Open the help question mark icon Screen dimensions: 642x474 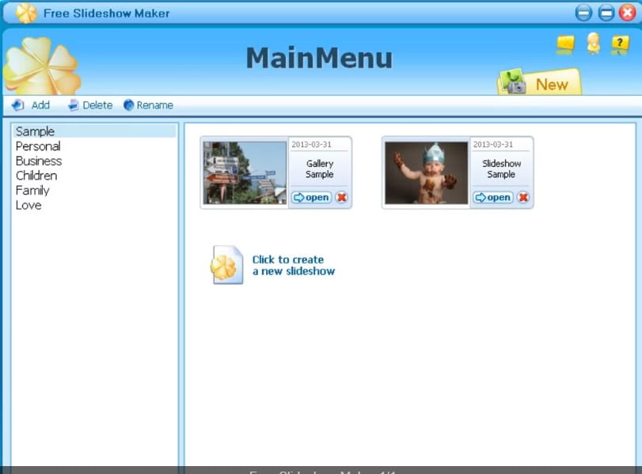pyautogui.click(x=620, y=44)
